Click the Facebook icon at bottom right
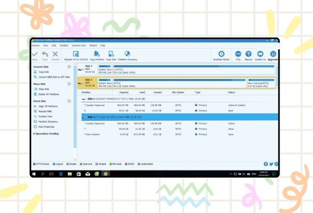Viewport: 313px width, 213px height. coord(266,164)
